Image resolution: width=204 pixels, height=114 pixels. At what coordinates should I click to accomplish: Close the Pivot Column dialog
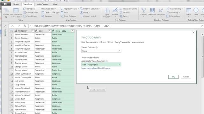[193, 32]
